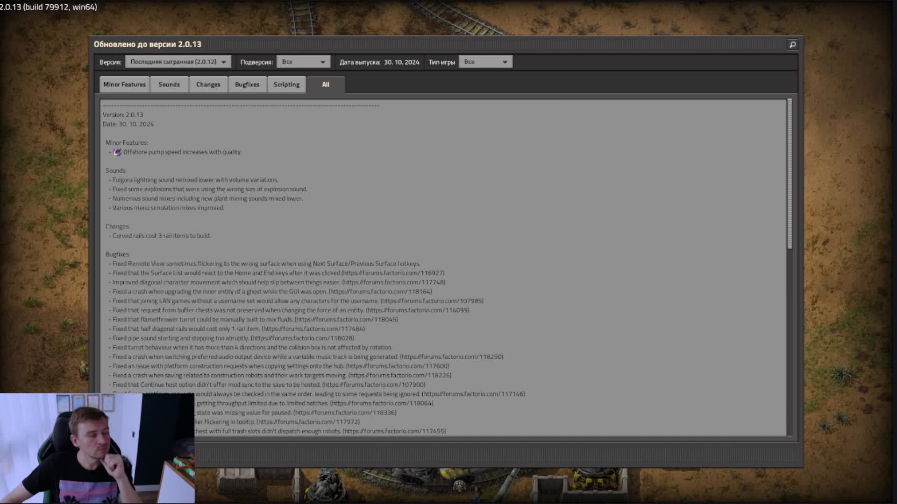Screen dimensions: 897x504
Task: Click the quality icon beside Offshore pump line
Action: (117, 152)
